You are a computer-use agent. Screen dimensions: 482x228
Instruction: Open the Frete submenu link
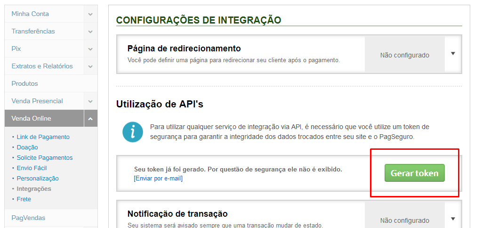pos(24,199)
